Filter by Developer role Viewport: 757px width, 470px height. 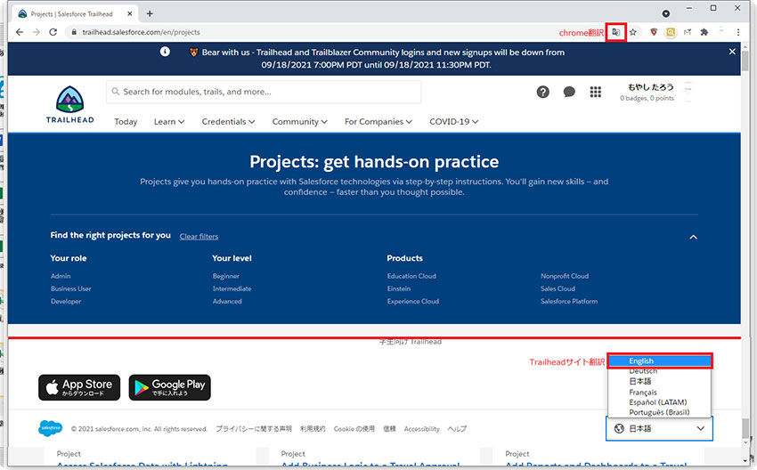[66, 301]
